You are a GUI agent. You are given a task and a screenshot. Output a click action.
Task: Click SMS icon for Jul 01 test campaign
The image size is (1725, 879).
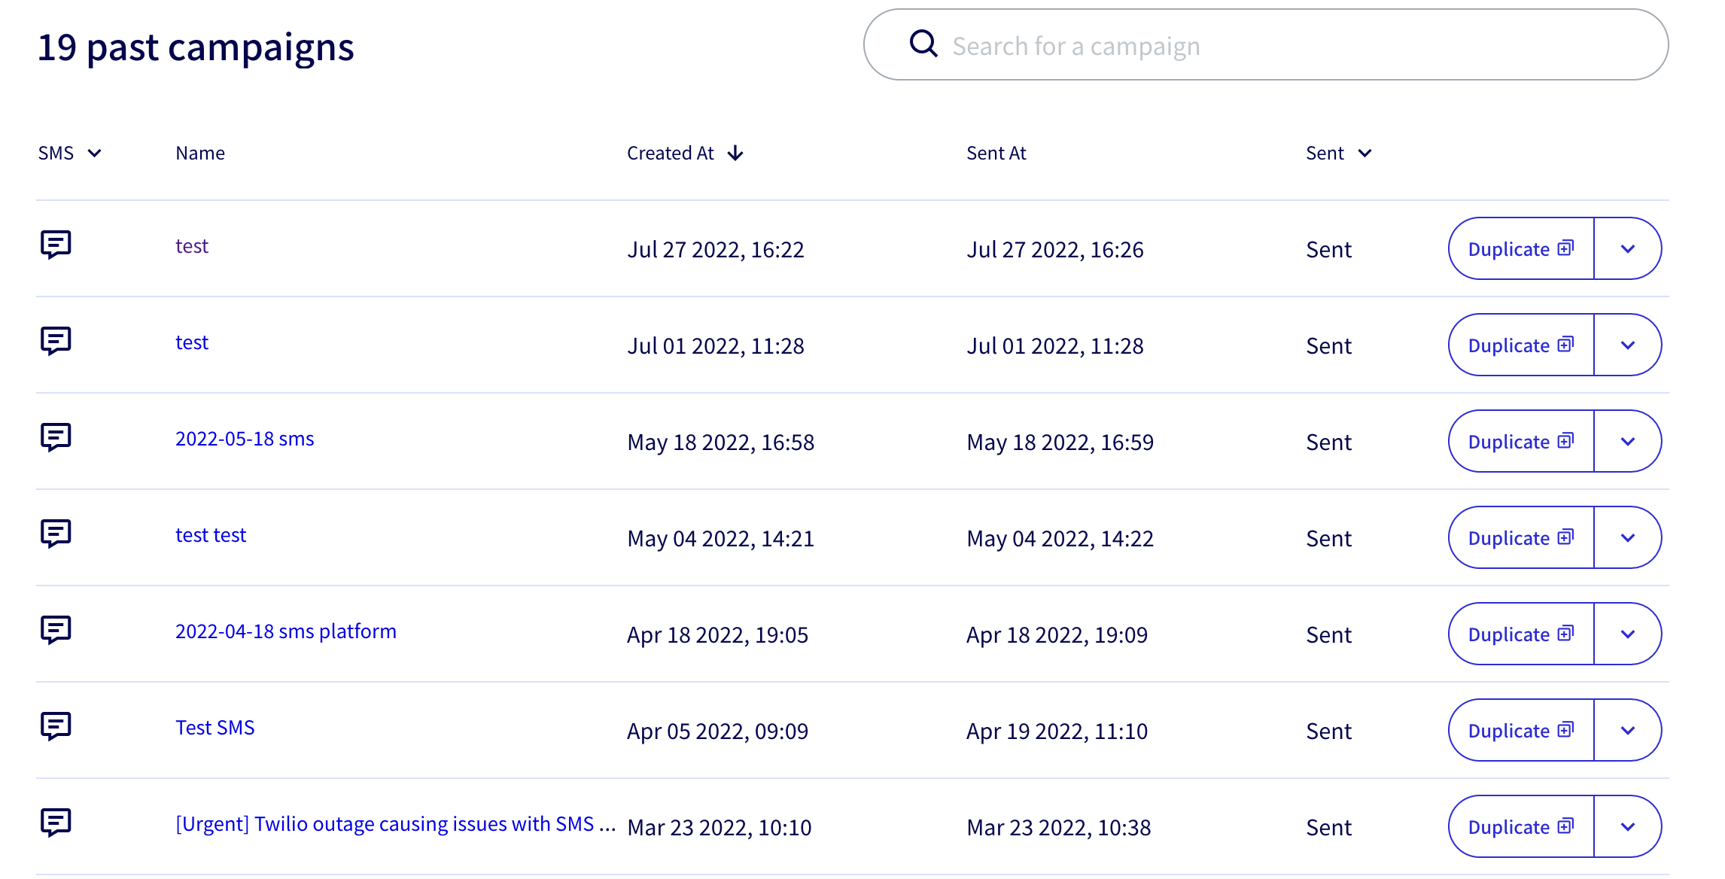tap(56, 341)
